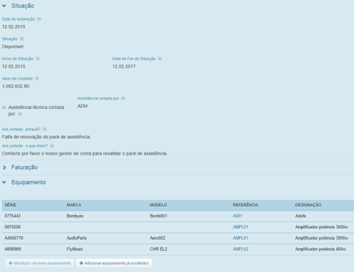Select serial number 0775443 cell
Image resolution: width=354 pixels, height=272 pixels.
(x=13, y=216)
